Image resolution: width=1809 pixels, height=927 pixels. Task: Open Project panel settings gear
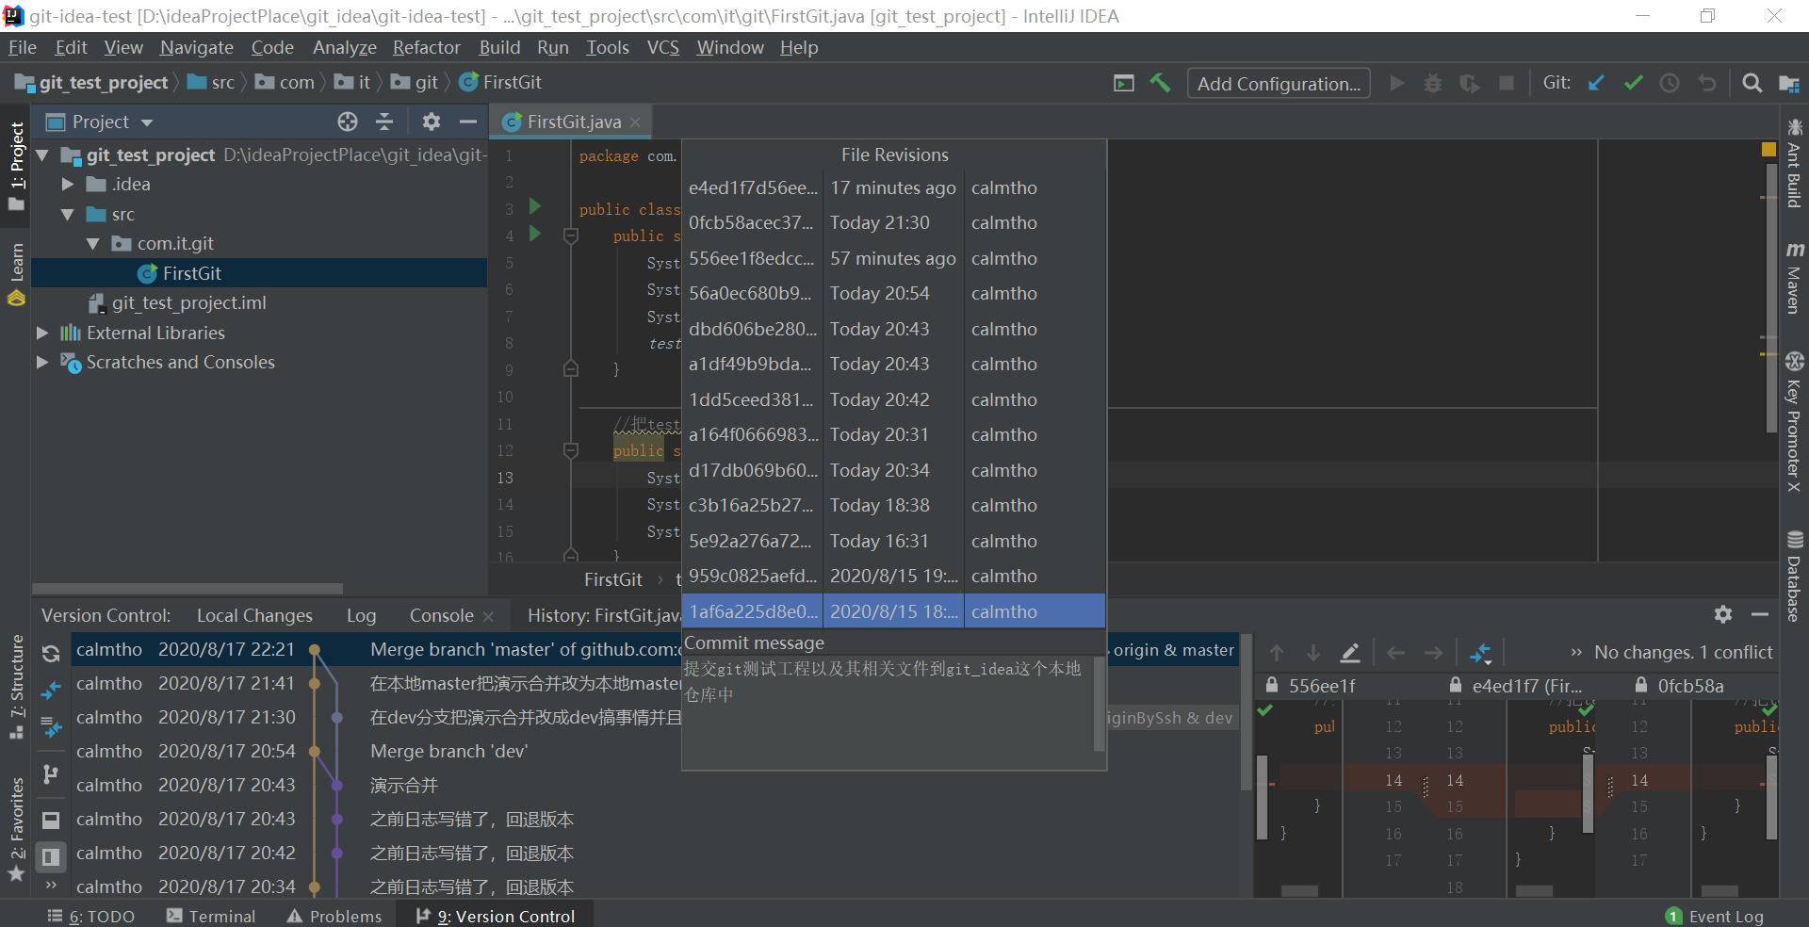[432, 122]
